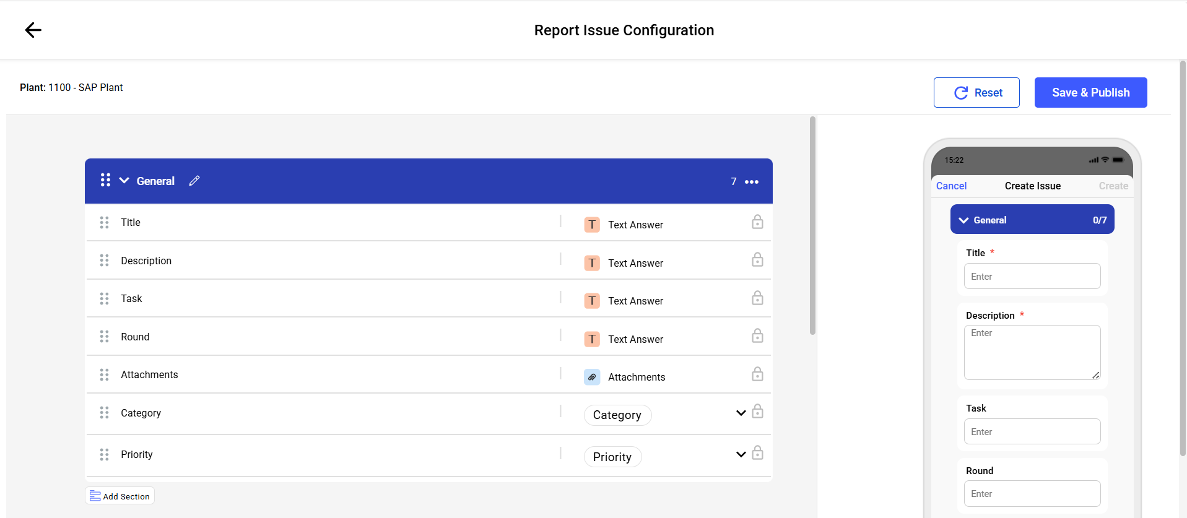The width and height of the screenshot is (1187, 518).
Task: Collapse the General section chevron
Action: (124, 181)
